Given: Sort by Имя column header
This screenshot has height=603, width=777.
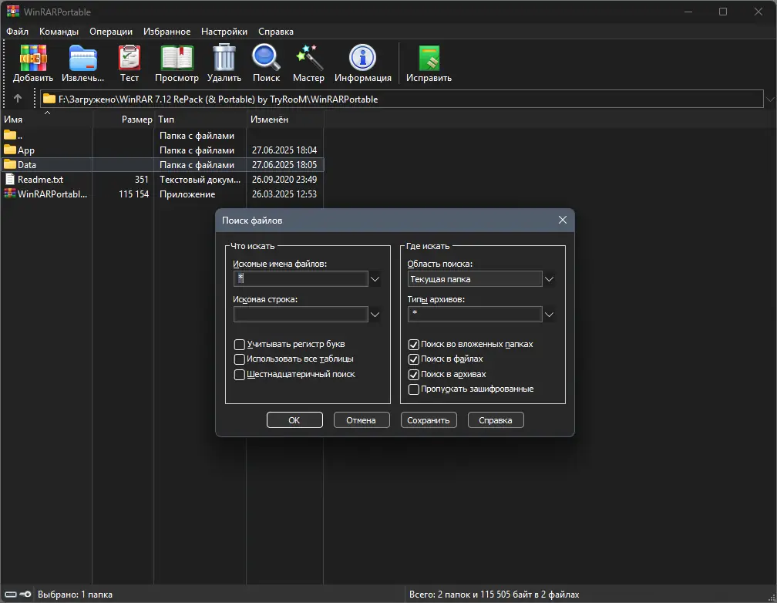Looking at the screenshot, I should [46, 119].
